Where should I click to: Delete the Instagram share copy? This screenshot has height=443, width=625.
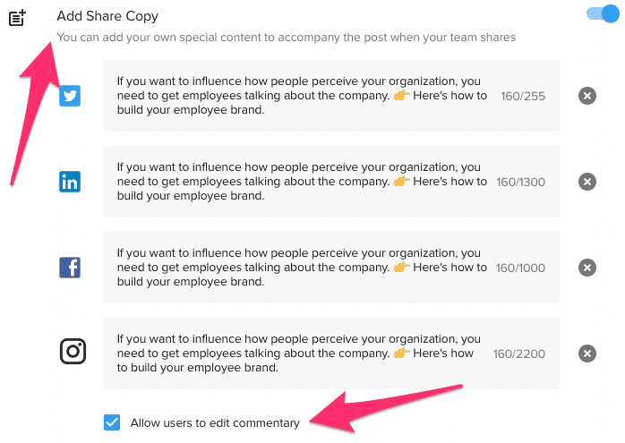tap(586, 354)
